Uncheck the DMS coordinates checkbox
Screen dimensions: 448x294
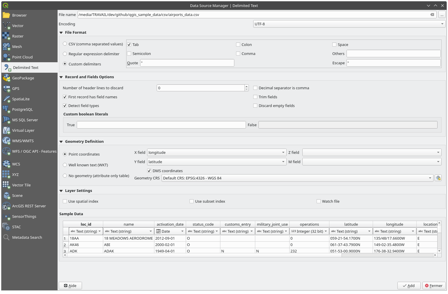point(149,171)
